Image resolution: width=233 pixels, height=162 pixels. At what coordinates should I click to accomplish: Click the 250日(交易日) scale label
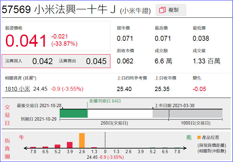pyautogui.click(x=114, y=123)
